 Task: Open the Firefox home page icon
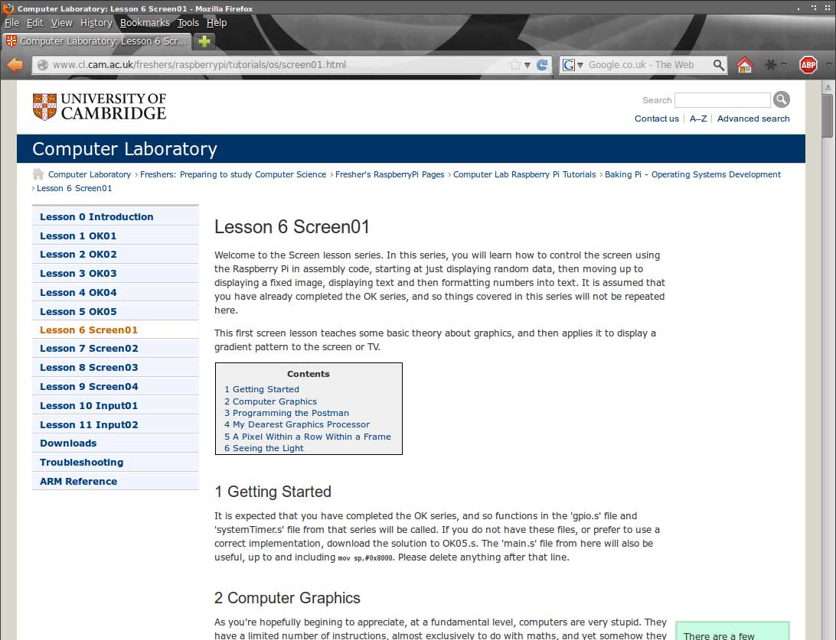pos(744,65)
